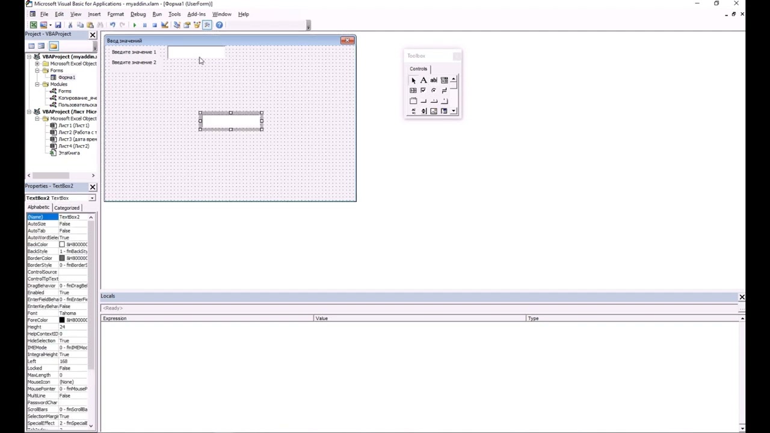The image size is (770, 433).
Task: Click View Code icon in Project panel
Action: click(31, 46)
